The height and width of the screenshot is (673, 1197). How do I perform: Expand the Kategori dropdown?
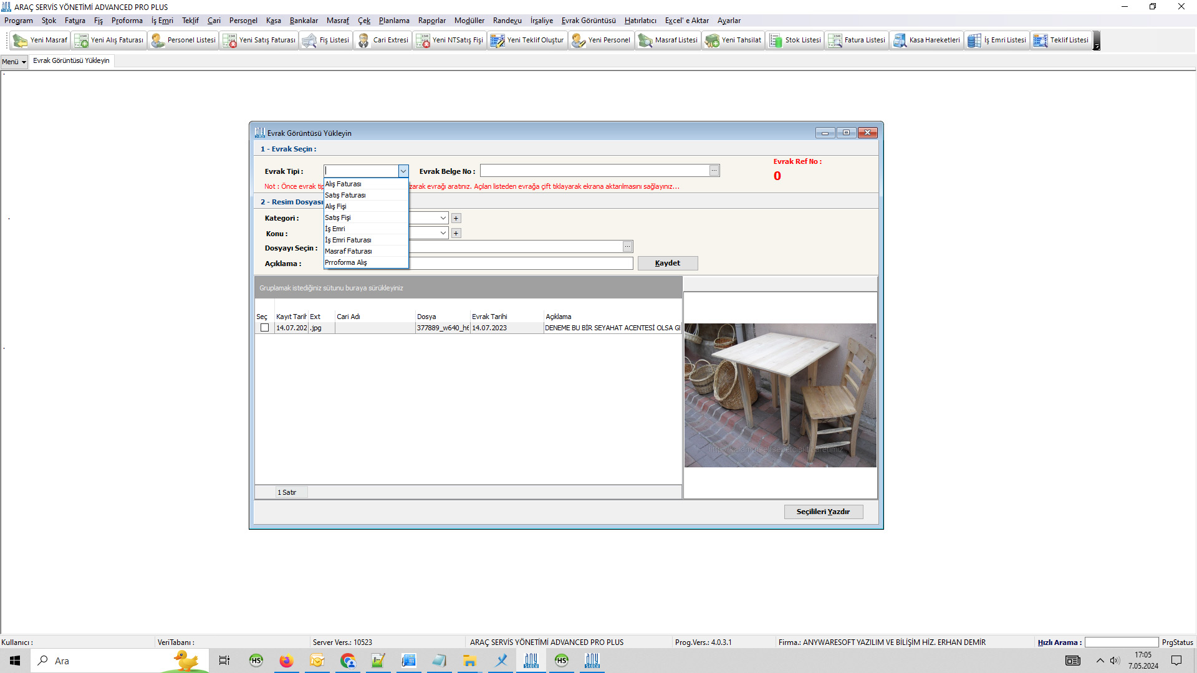click(x=443, y=218)
